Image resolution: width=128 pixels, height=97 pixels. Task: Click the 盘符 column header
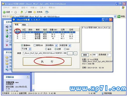click(18, 30)
